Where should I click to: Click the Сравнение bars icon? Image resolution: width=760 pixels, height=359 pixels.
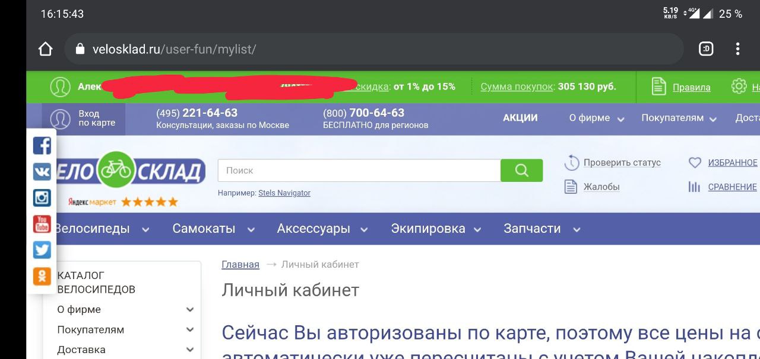tap(694, 187)
